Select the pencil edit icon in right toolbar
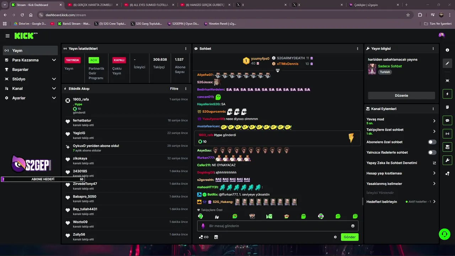Viewport: 455px width, 256px height. [448, 63]
